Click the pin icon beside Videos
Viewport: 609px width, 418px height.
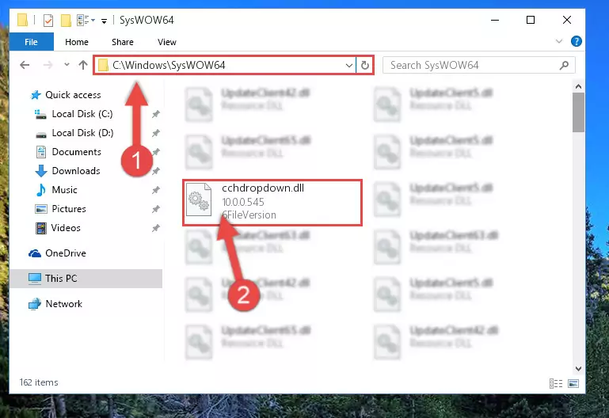[x=155, y=228]
